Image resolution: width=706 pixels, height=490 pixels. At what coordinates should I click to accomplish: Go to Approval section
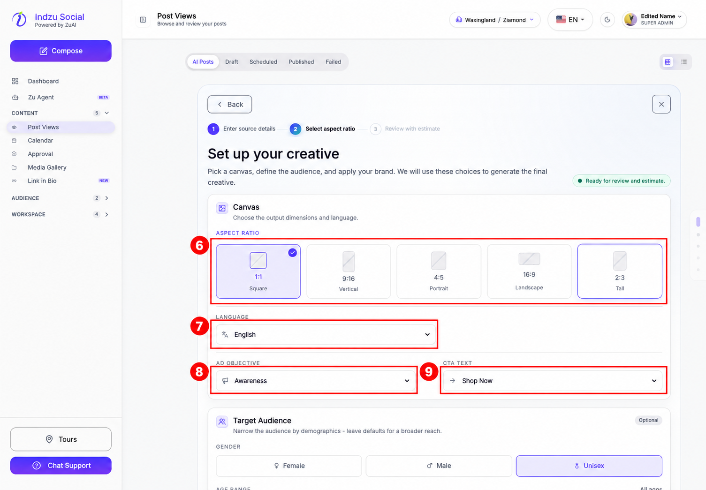61,154
